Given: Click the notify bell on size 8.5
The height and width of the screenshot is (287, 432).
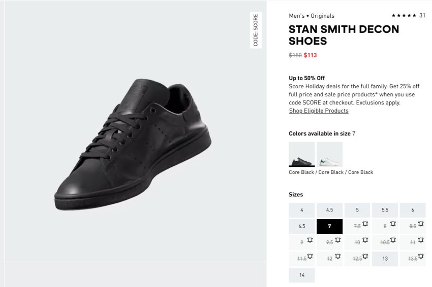Looking at the screenshot, I should (x=421, y=224).
